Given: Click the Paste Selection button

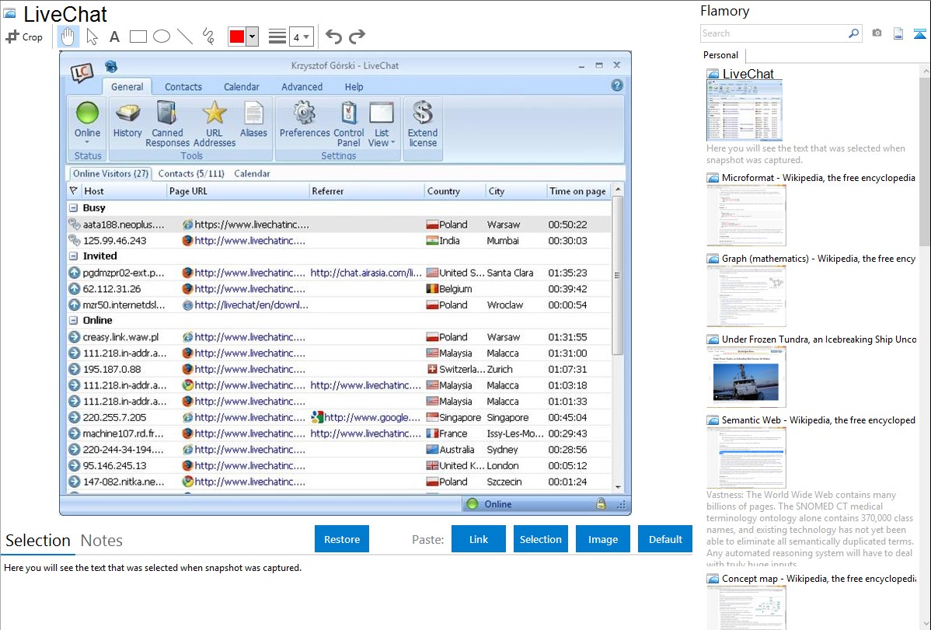Looking at the screenshot, I should tap(540, 539).
